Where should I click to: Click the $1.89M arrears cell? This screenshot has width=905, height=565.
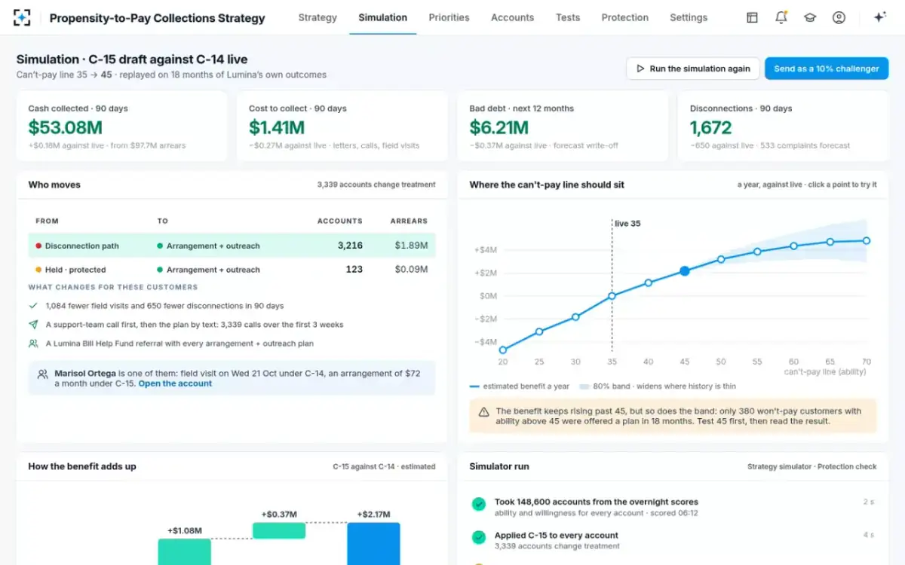click(411, 246)
